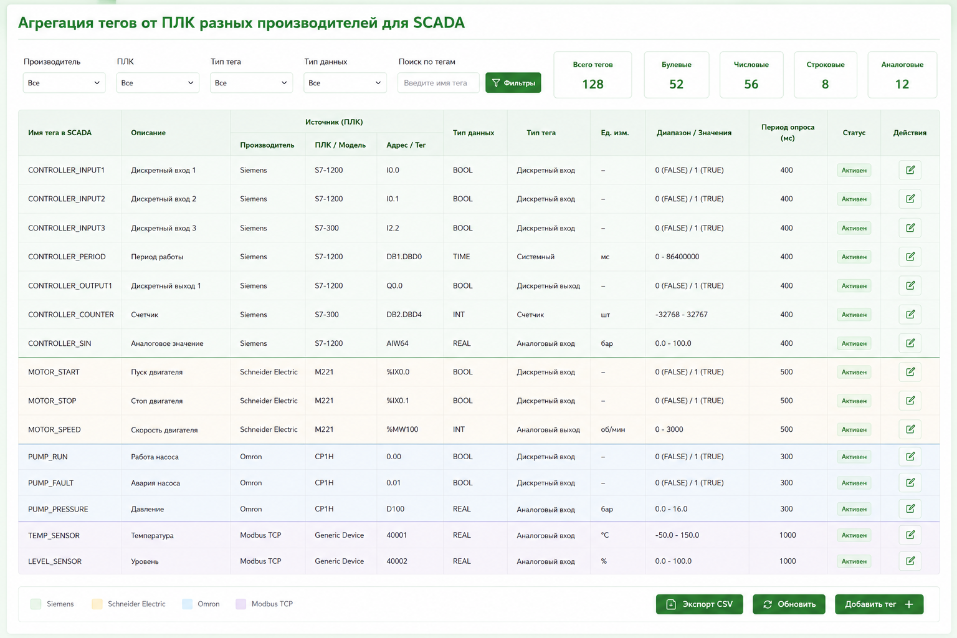Expand the Тип данных dropdown
The width and height of the screenshot is (957, 638).
coord(345,83)
